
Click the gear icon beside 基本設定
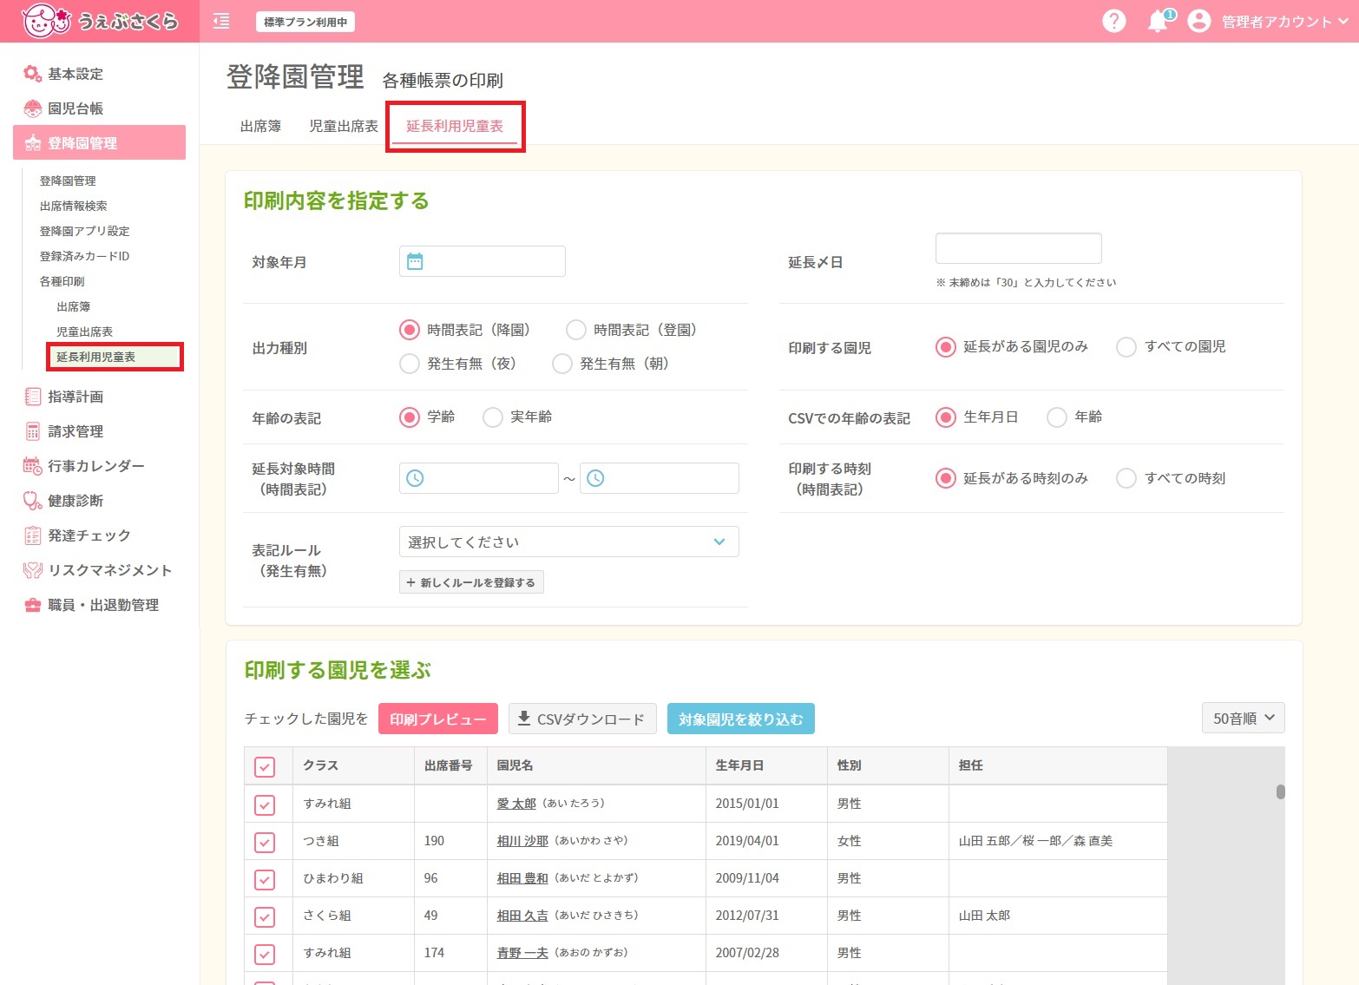click(32, 74)
